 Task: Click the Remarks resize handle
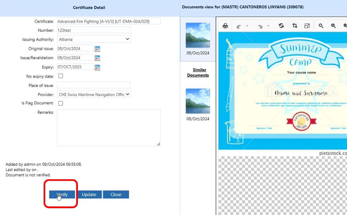coord(159,144)
